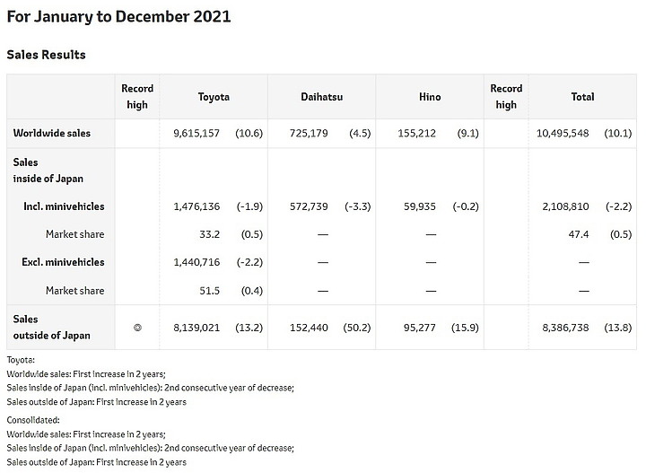Click Hino outside Japan value 95,277
The height and width of the screenshot is (473, 646).
(x=419, y=328)
